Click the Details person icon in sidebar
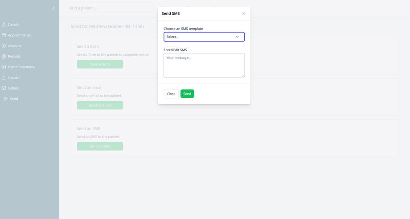Screen dimensions: 410x219 4,25
